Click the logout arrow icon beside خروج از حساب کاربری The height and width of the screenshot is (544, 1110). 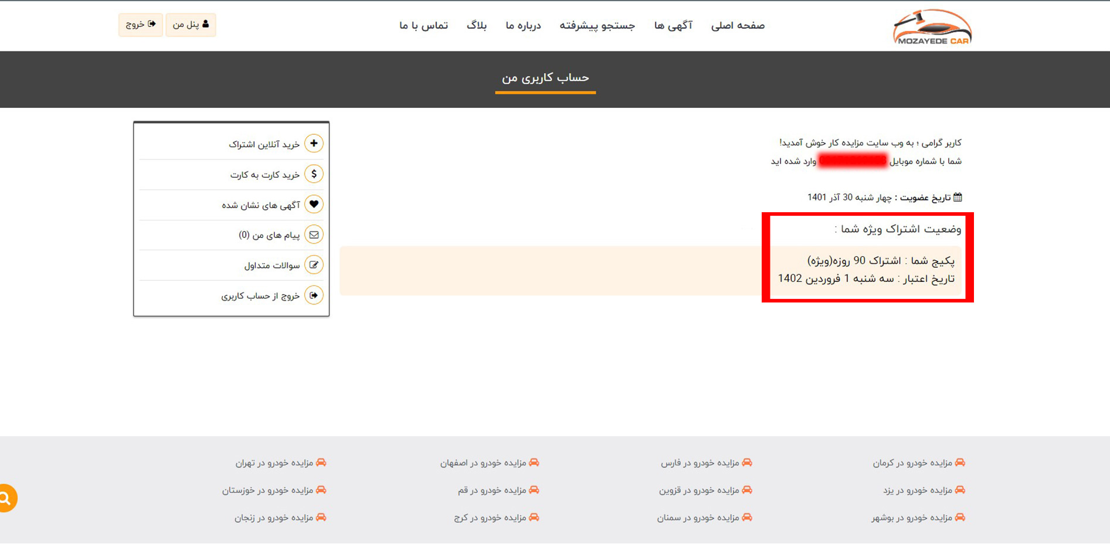click(x=315, y=295)
